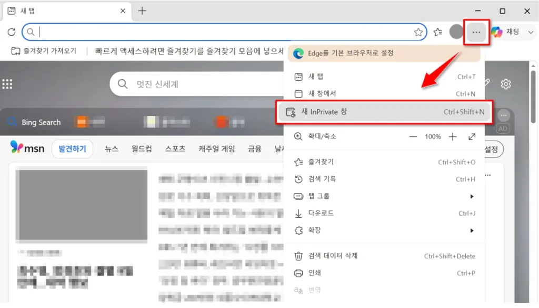Screen dimensions: 539x308
Task: Select the 뉴스 tab
Action: (112, 149)
